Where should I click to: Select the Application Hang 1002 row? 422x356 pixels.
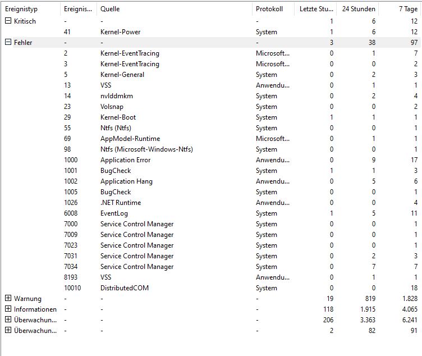tap(211, 181)
